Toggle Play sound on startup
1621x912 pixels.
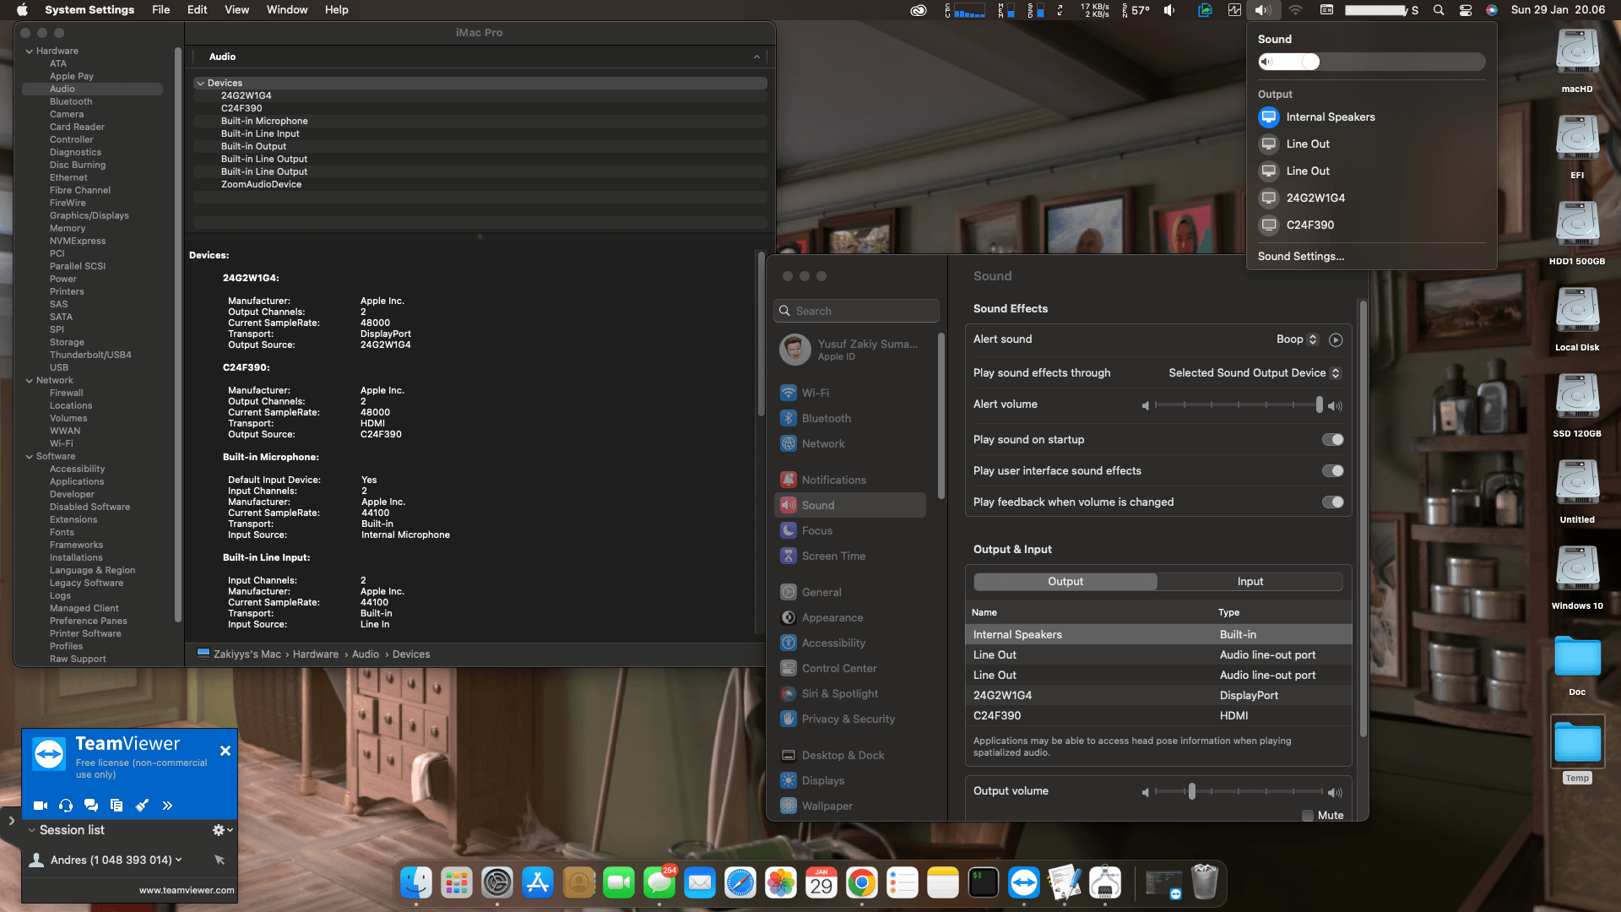click(1332, 439)
